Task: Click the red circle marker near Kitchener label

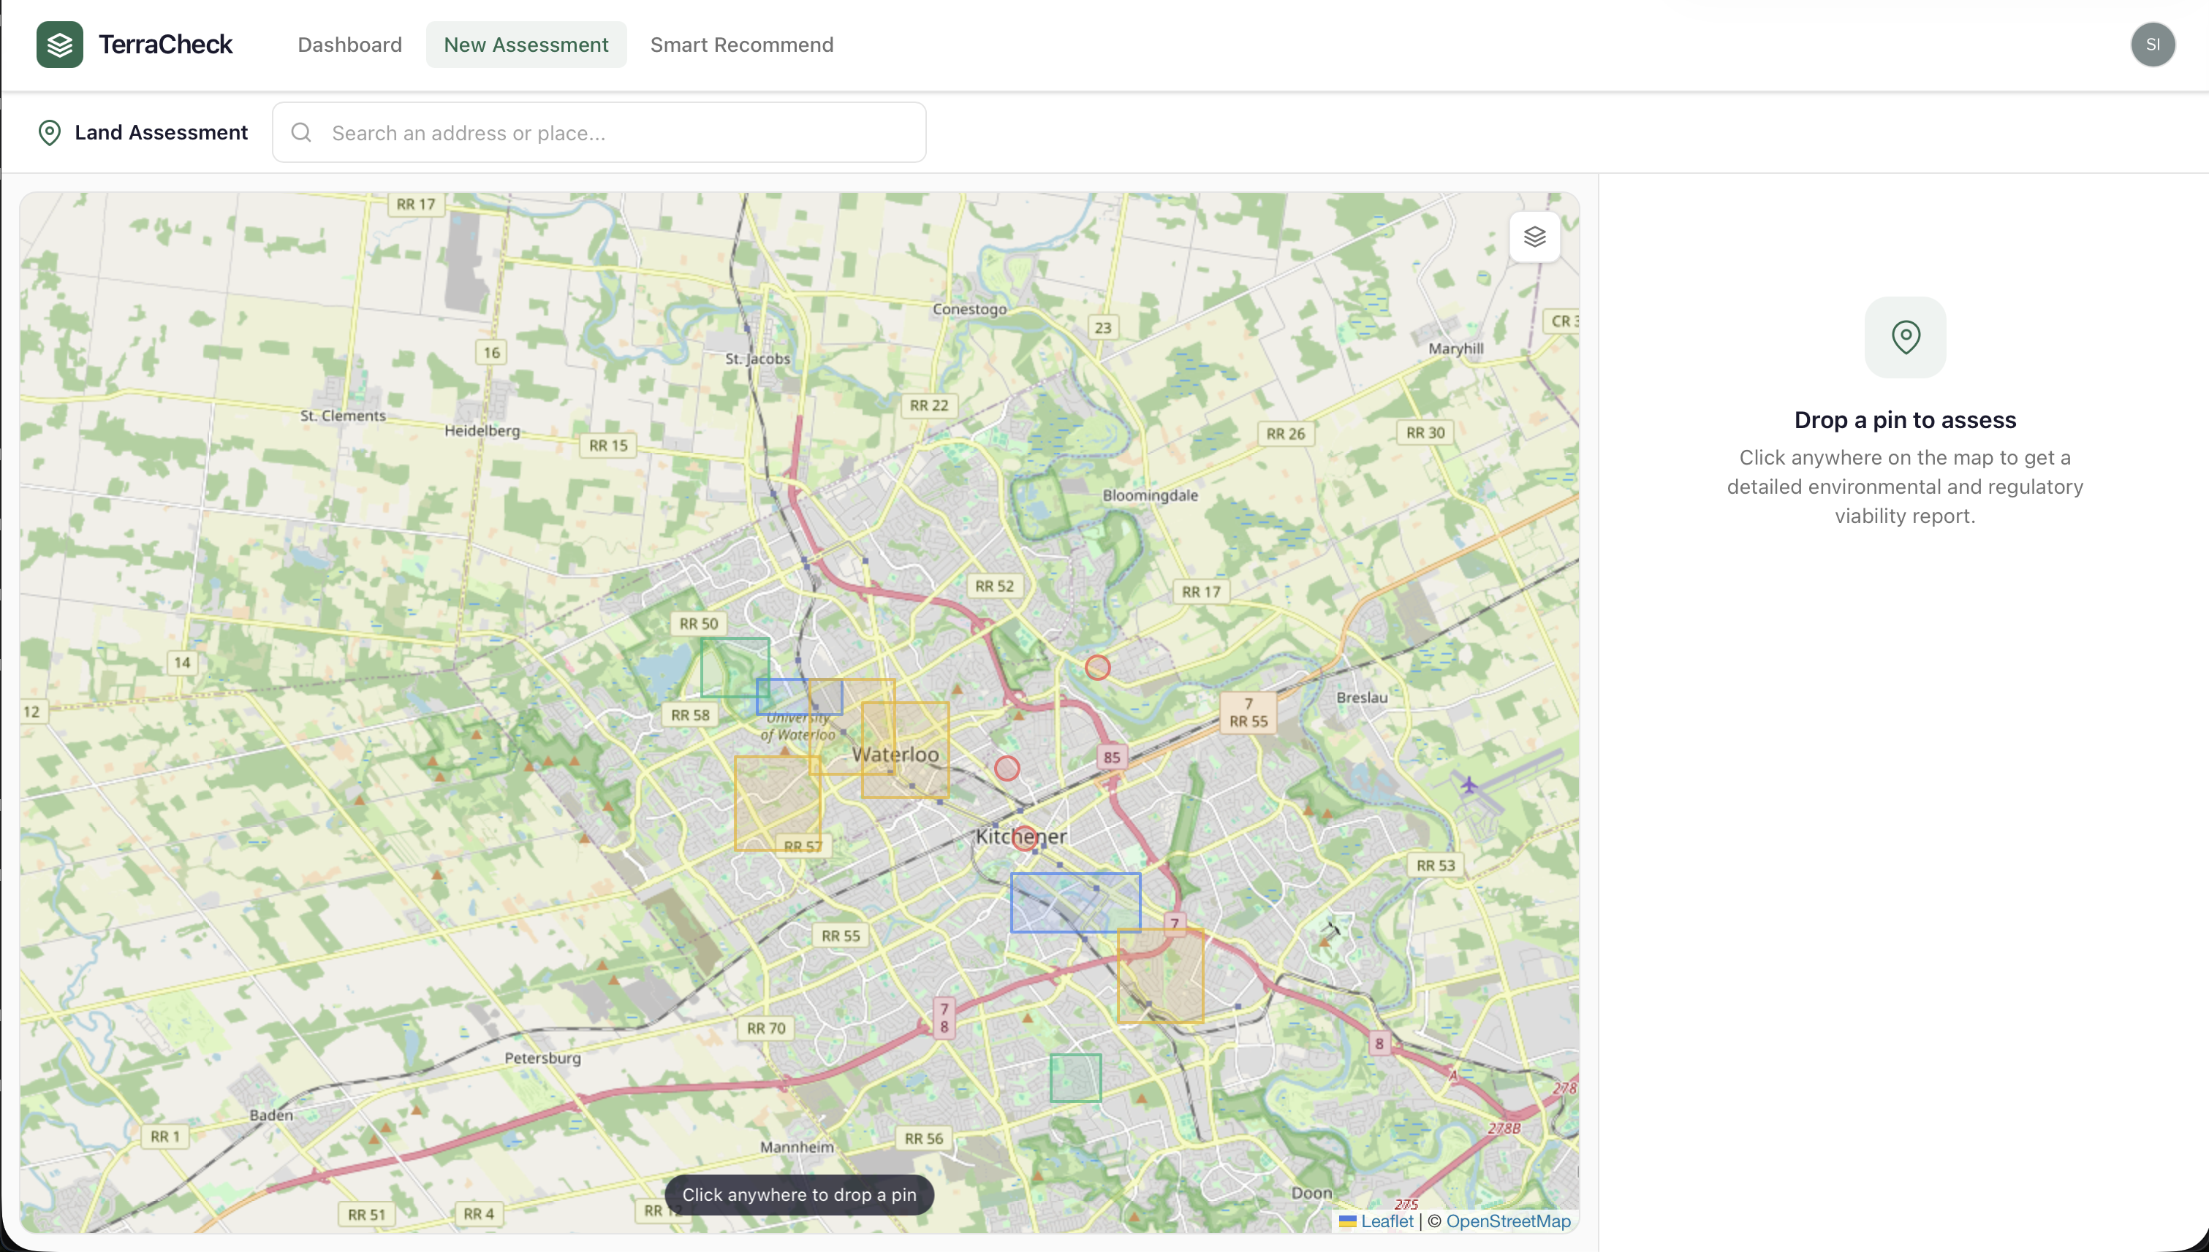Action: point(1023,839)
